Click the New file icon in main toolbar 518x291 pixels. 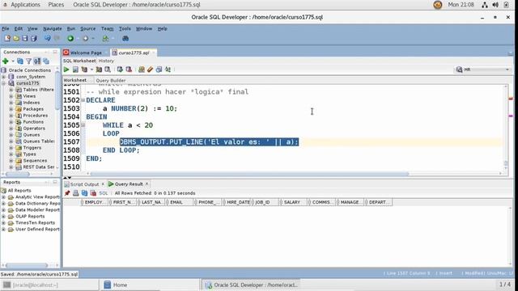tap(7, 38)
